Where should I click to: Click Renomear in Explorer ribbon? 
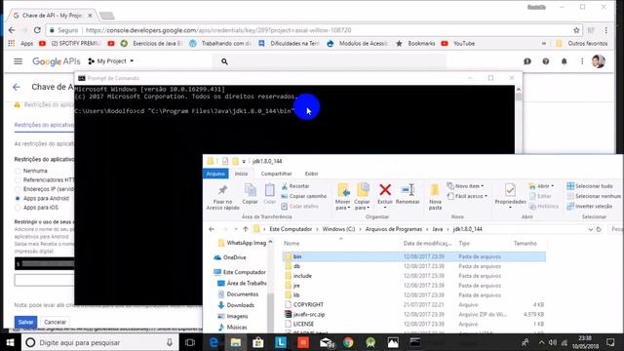[408, 194]
